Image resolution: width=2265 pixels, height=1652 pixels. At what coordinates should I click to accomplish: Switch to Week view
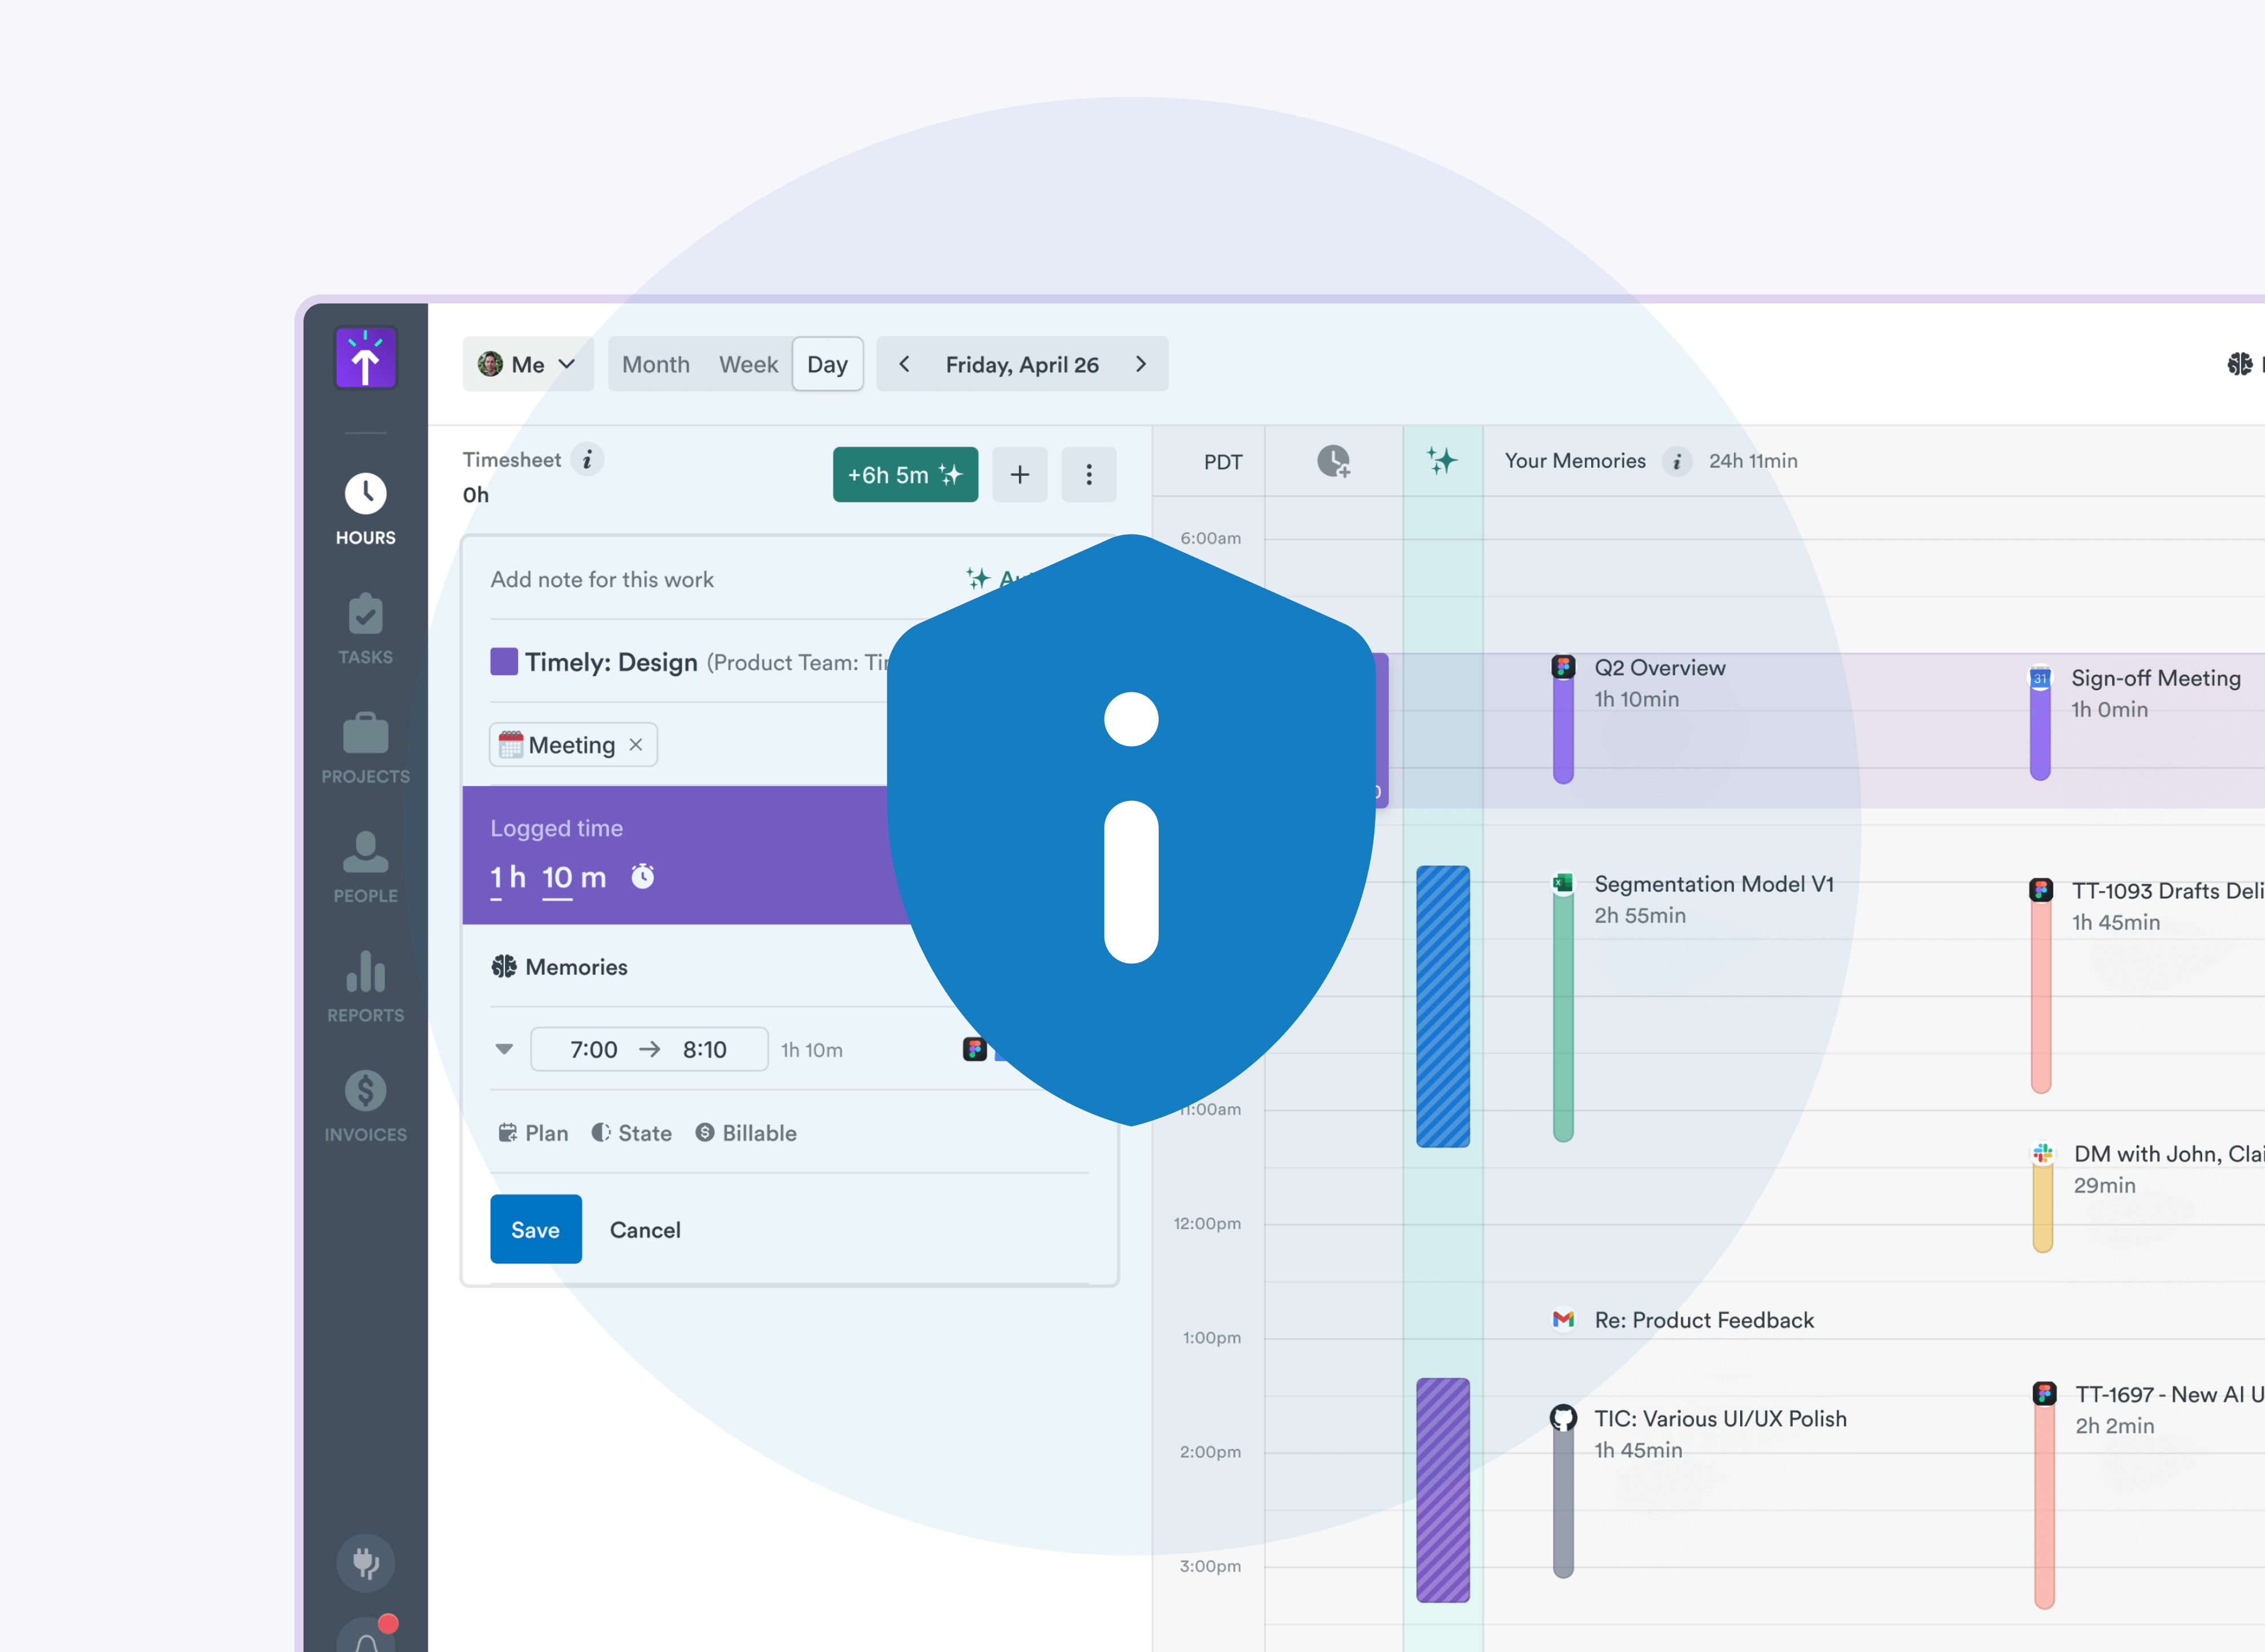click(x=748, y=365)
